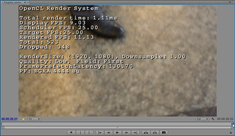Viewport: 235px width, 136px height.
Task: Click the Extract button
Action: tap(155, 133)
